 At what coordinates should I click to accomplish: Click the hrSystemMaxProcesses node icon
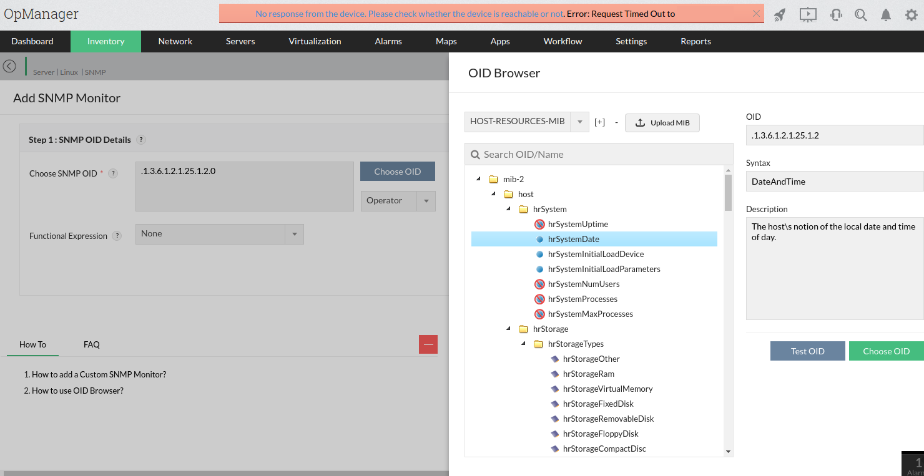click(x=540, y=314)
